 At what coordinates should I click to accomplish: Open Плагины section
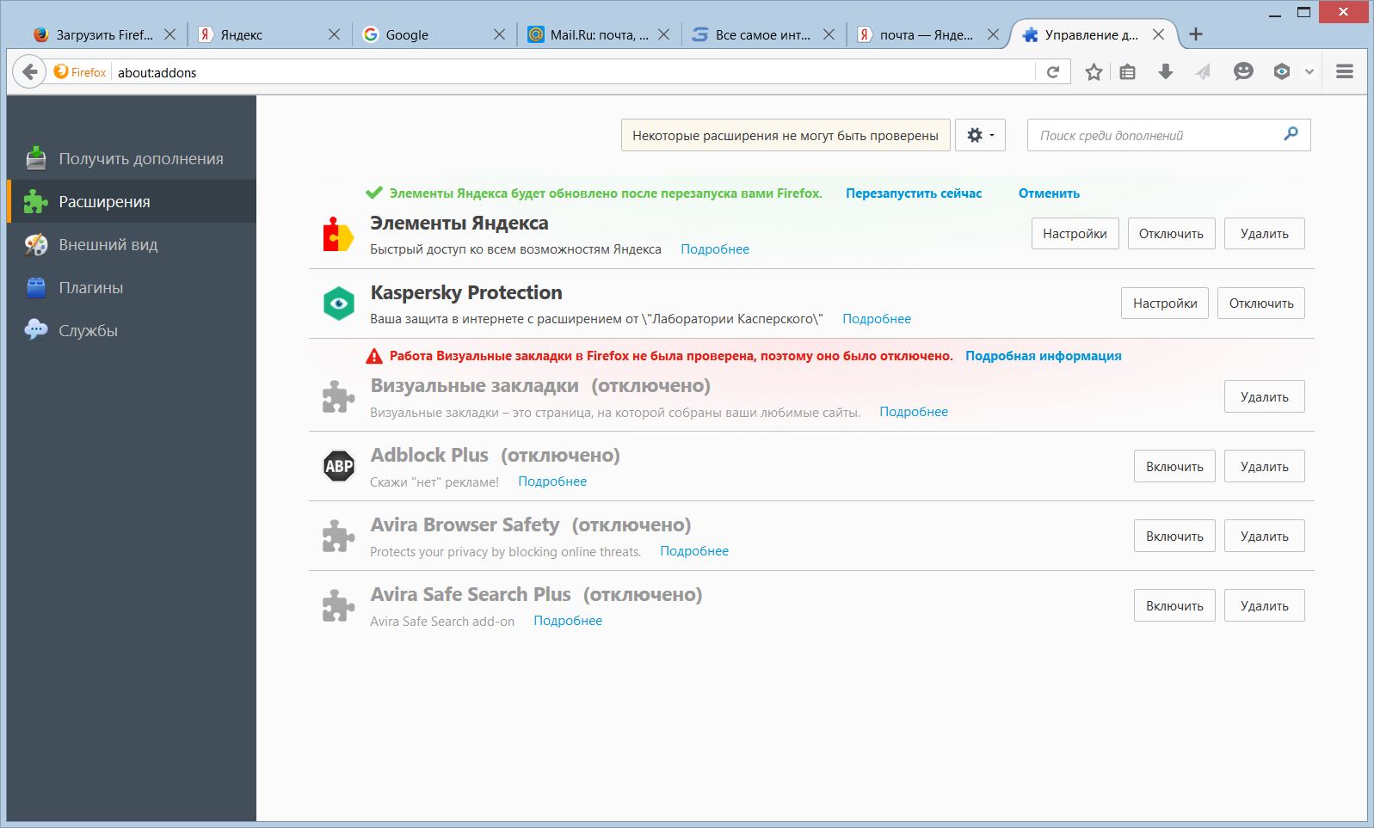point(132,287)
